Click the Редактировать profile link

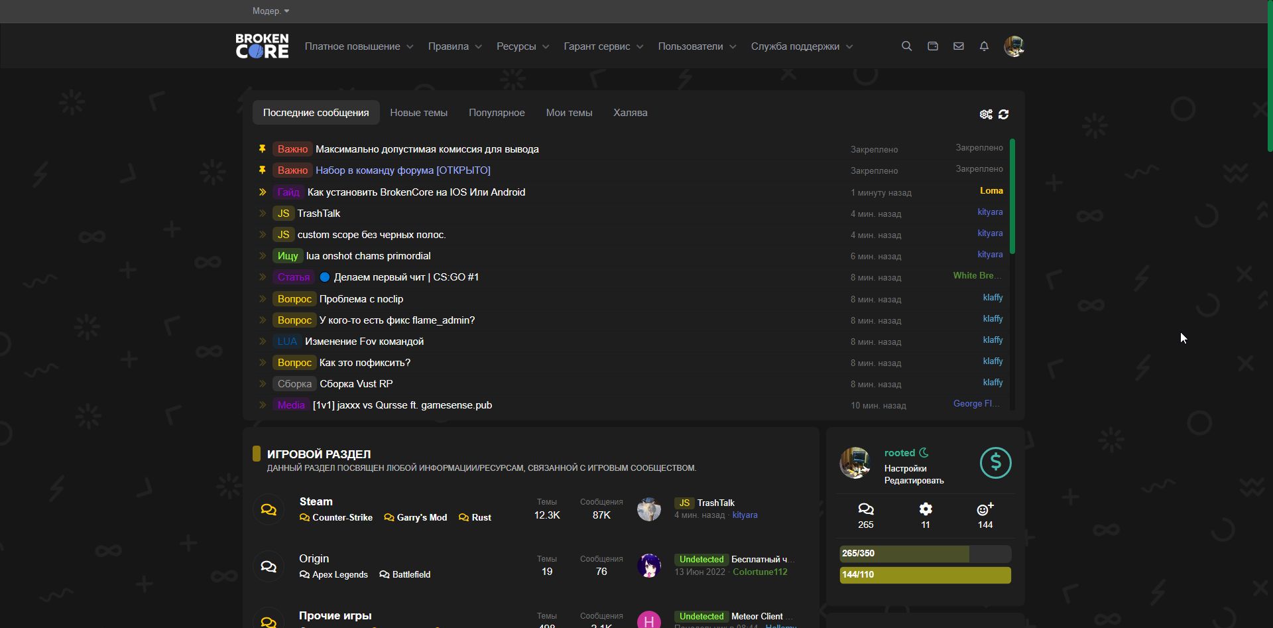[x=914, y=481]
